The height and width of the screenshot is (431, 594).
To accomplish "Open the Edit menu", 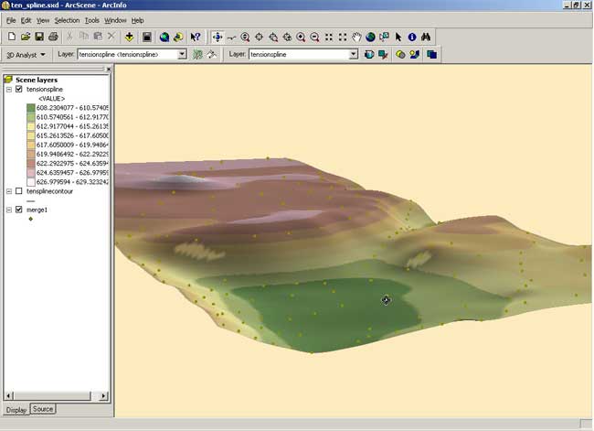I will (x=26, y=20).
